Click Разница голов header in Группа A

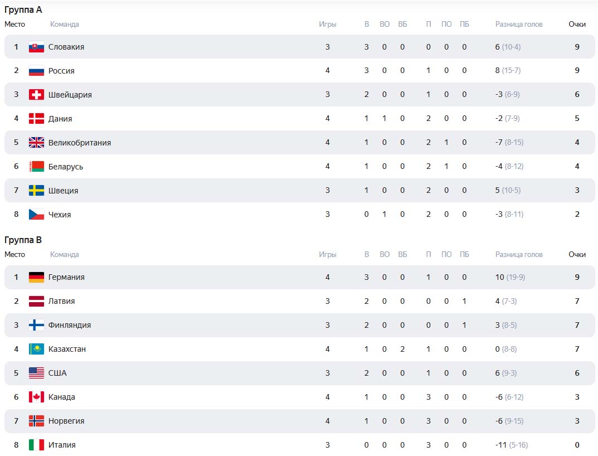tap(519, 24)
